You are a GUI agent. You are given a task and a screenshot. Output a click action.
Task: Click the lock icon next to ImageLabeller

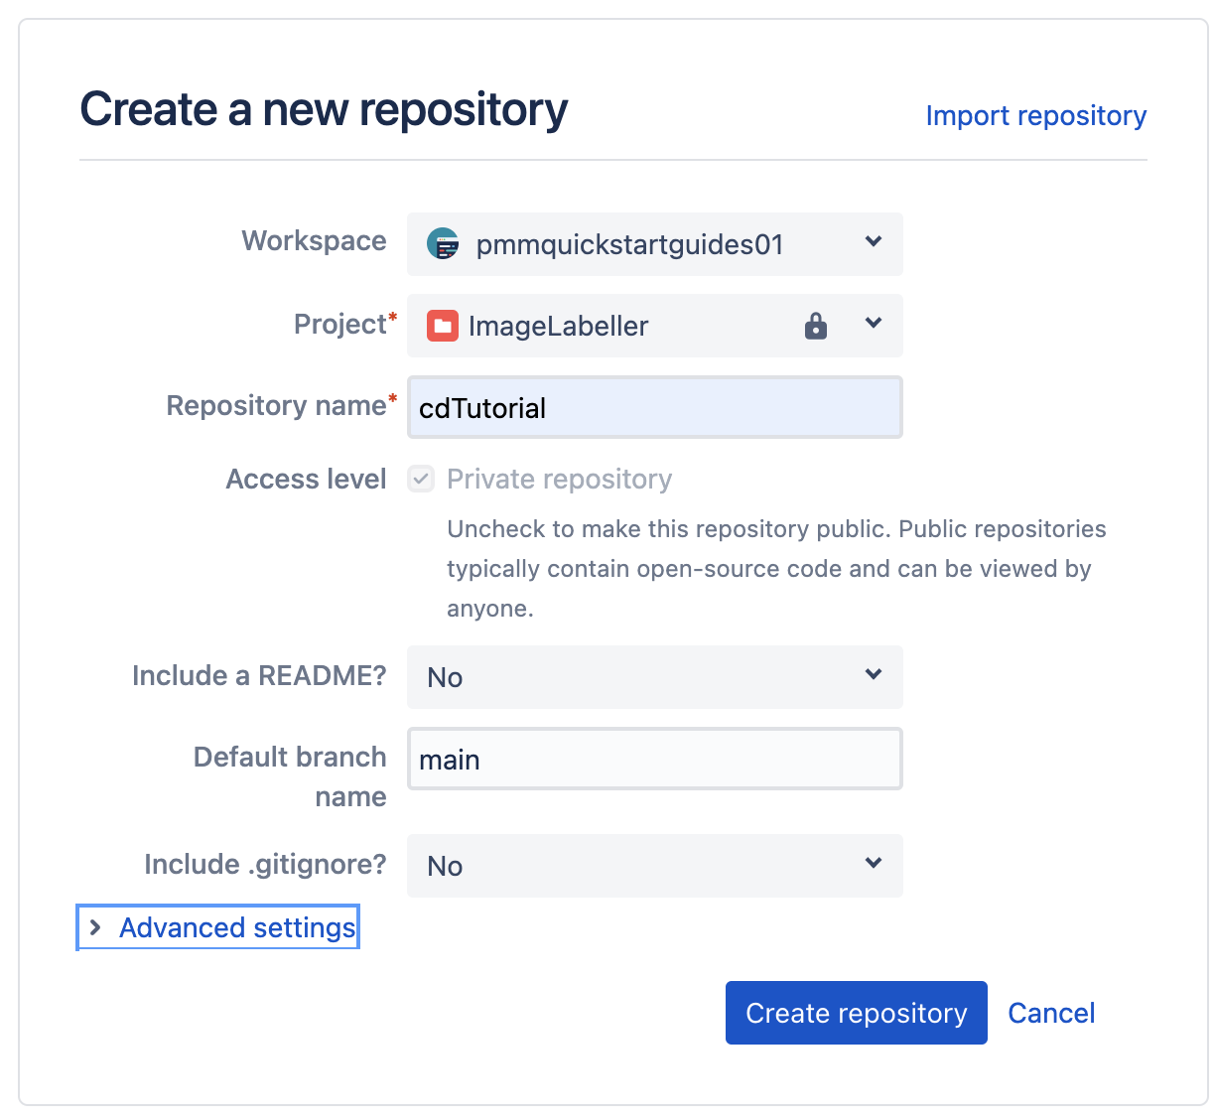(x=816, y=326)
